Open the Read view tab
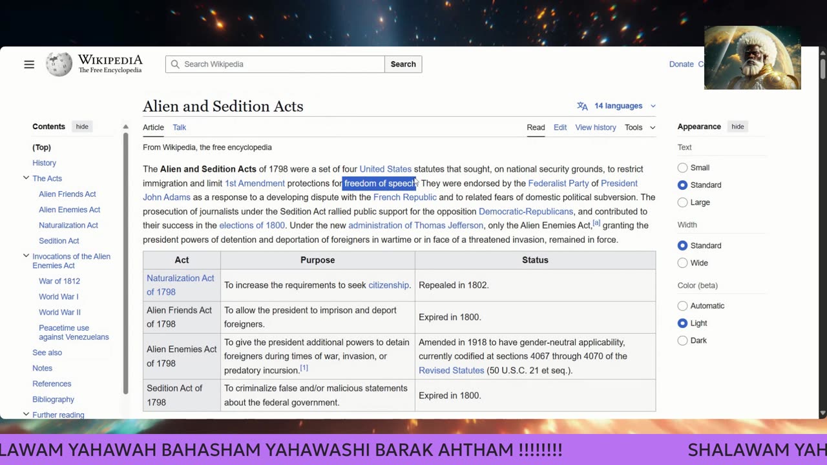 pyautogui.click(x=536, y=127)
